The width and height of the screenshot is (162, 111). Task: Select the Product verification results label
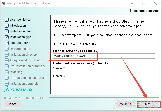pyautogui.click(x=28, y=78)
